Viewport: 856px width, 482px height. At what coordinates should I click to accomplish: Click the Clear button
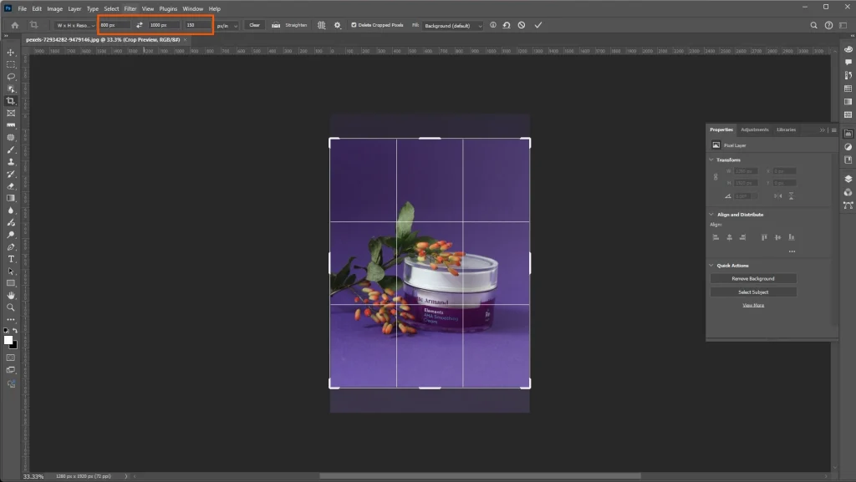click(254, 25)
